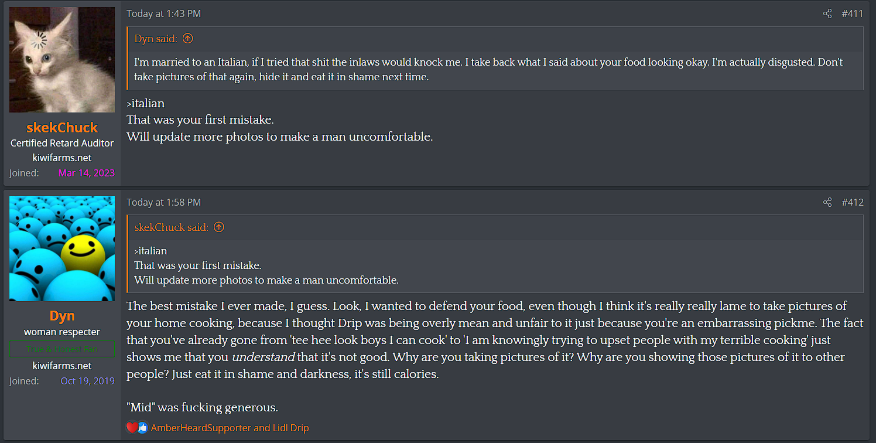The height and width of the screenshot is (443, 876).
Task: Open skekChuck's kitten avatar
Action: pos(62,60)
